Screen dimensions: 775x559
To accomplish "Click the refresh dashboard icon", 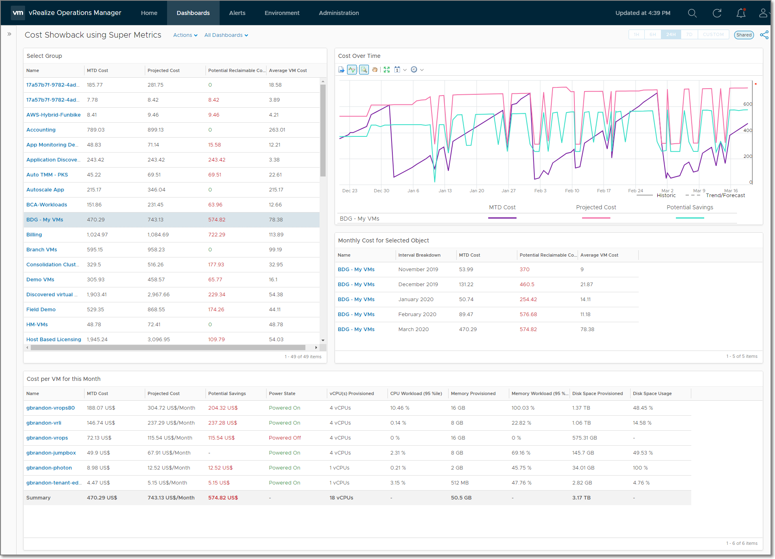I will coord(717,13).
